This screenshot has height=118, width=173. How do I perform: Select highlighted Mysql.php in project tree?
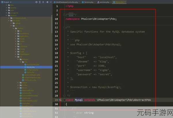point(26,67)
